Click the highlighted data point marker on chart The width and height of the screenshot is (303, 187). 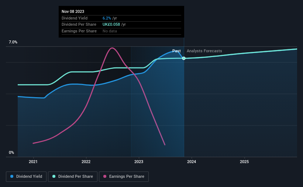click(184, 58)
